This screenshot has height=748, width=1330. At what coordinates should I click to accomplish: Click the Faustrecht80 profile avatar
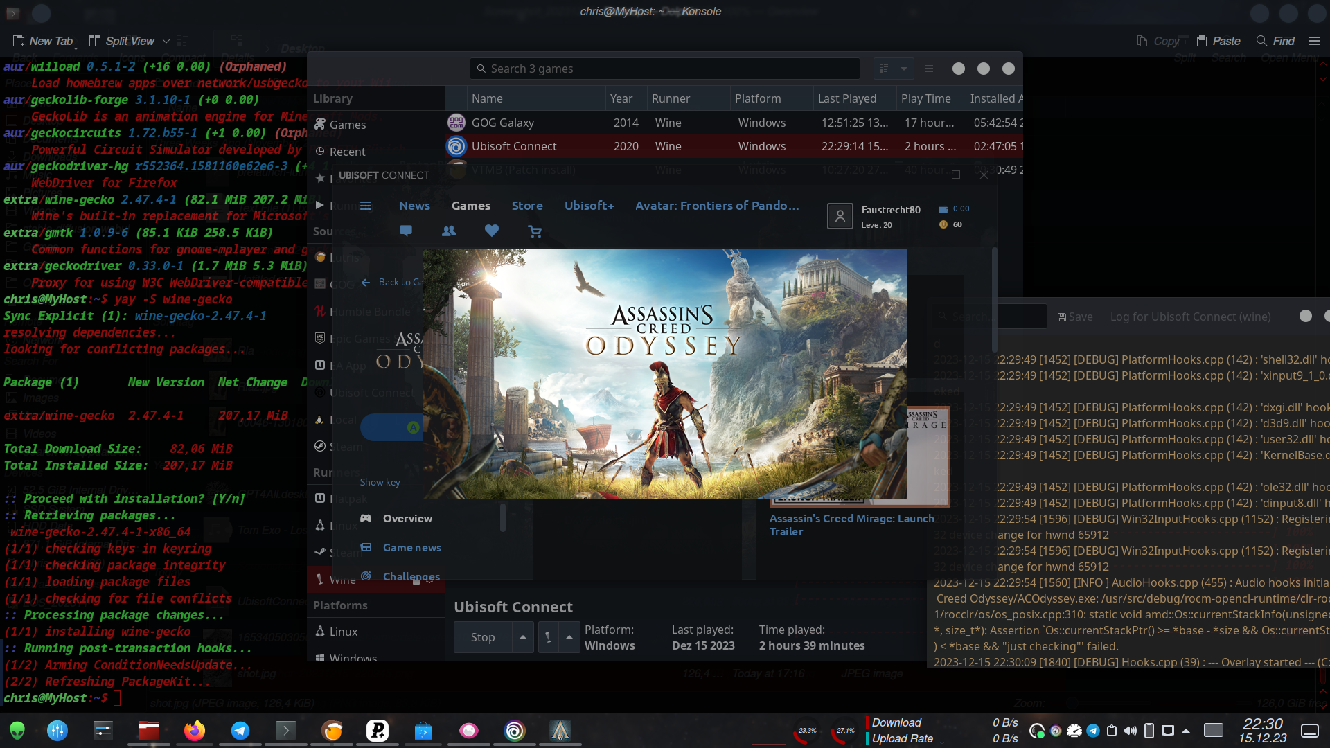[x=840, y=216]
